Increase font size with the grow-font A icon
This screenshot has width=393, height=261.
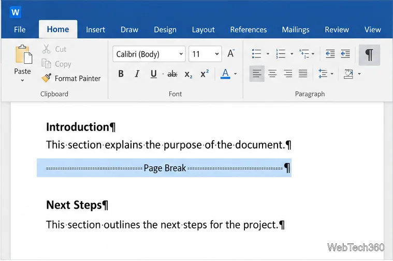coord(231,53)
